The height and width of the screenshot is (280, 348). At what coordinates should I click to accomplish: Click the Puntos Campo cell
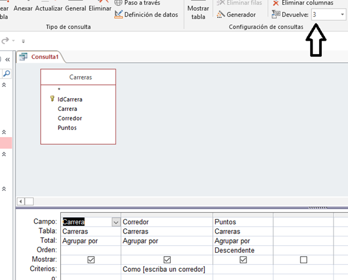point(243,222)
